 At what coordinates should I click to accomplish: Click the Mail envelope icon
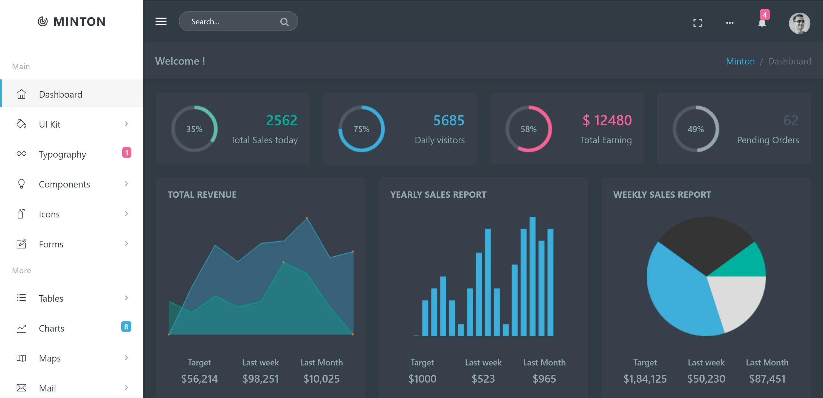(21, 388)
